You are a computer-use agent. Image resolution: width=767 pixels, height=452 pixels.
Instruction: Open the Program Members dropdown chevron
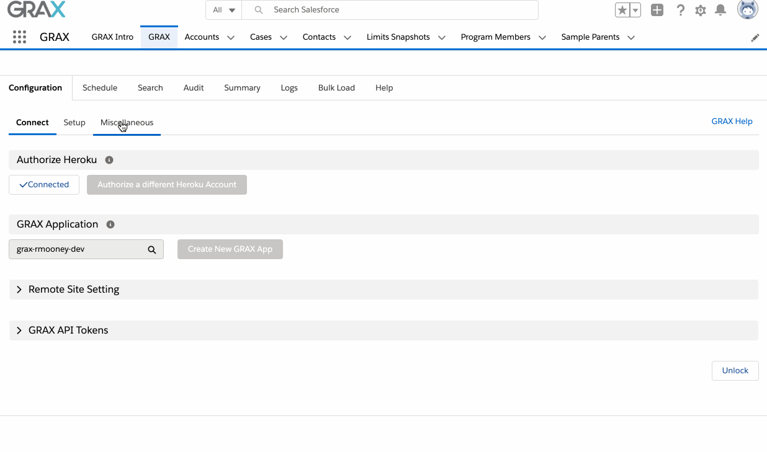pos(542,37)
